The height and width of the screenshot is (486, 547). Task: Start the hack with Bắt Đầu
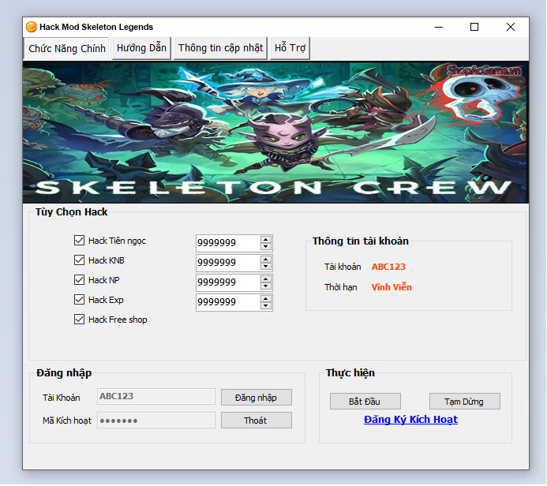365,402
